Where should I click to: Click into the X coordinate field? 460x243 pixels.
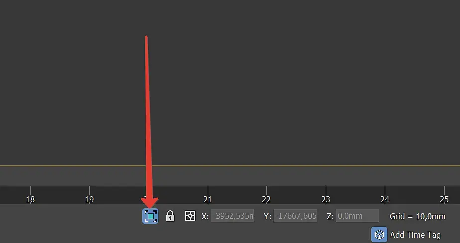232,216
